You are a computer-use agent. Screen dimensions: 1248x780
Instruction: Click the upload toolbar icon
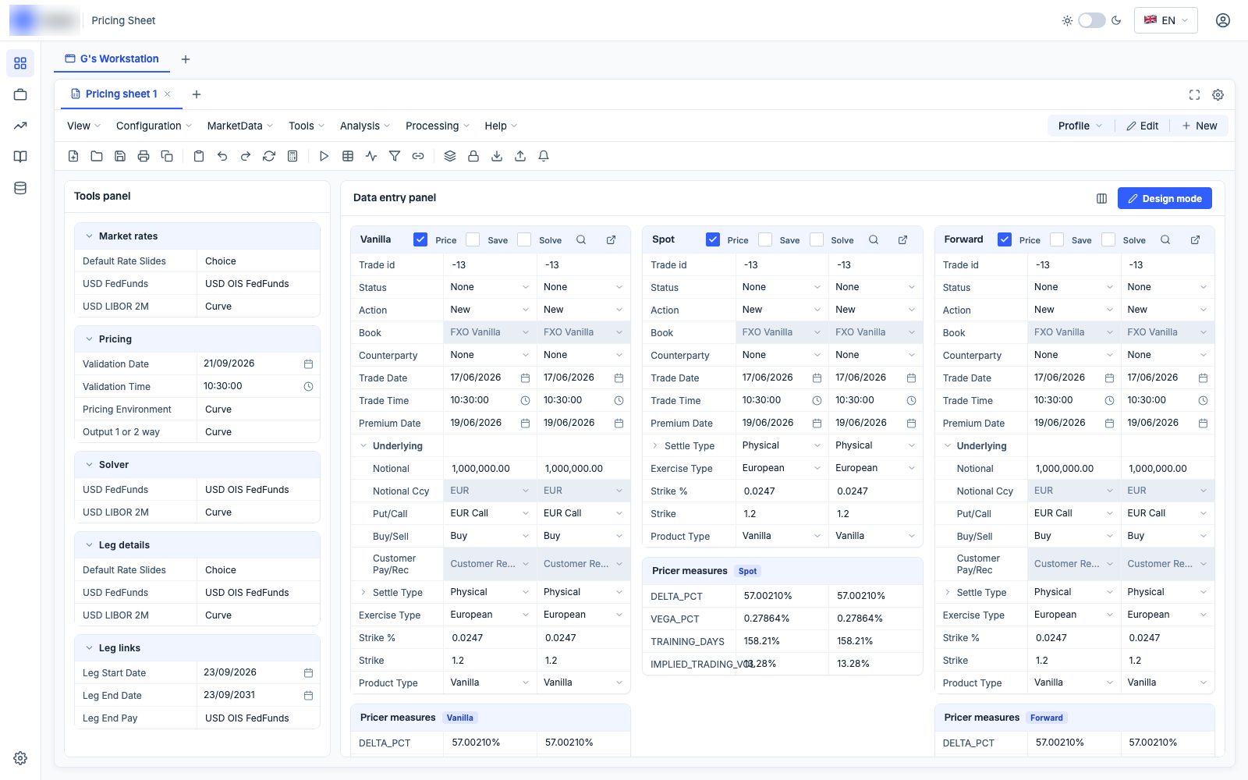[520, 156]
